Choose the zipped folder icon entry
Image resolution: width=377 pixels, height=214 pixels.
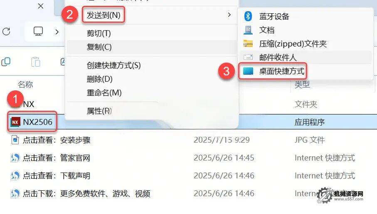coord(248,44)
